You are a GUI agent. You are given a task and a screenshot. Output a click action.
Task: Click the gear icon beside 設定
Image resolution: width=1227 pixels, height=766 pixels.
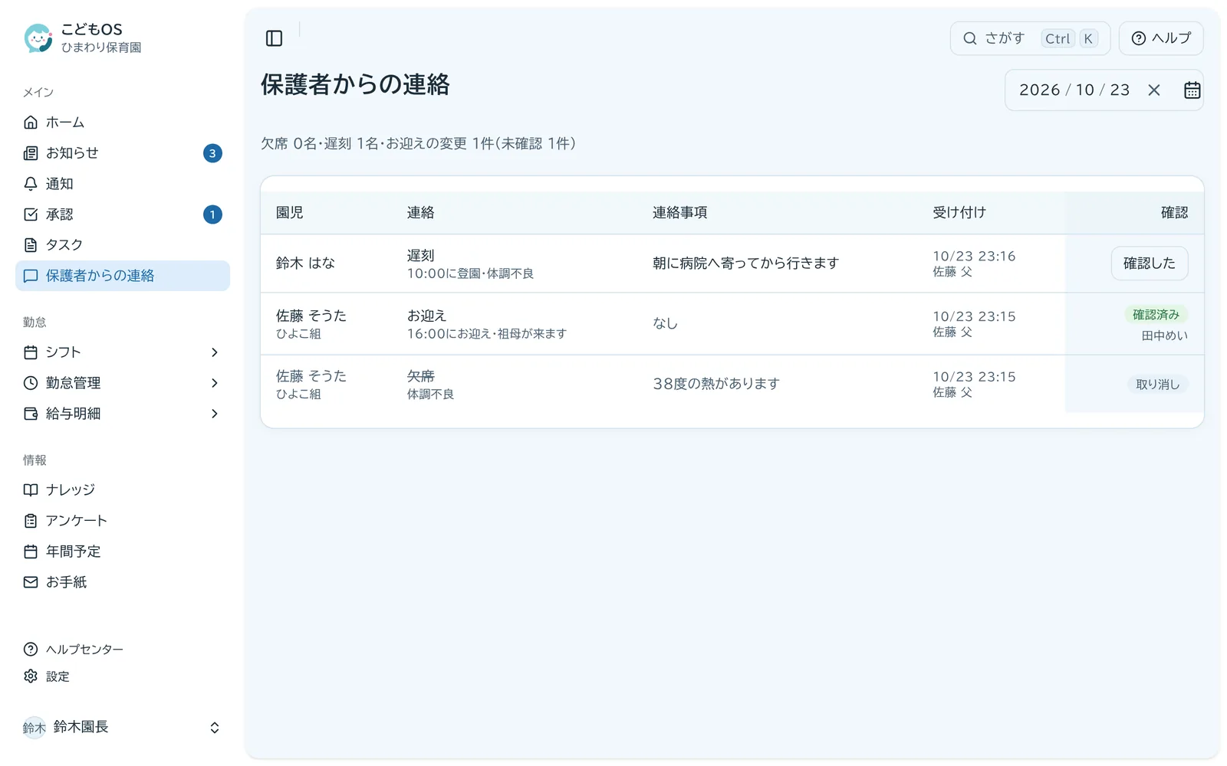point(31,676)
